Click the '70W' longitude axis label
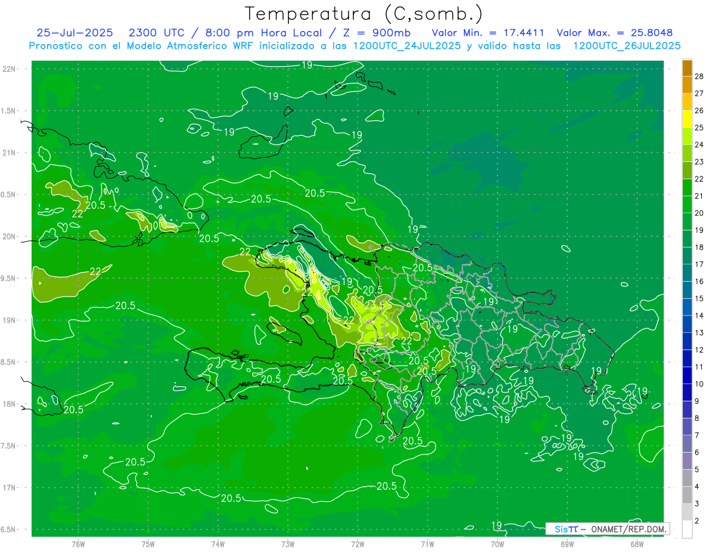 click(x=498, y=544)
